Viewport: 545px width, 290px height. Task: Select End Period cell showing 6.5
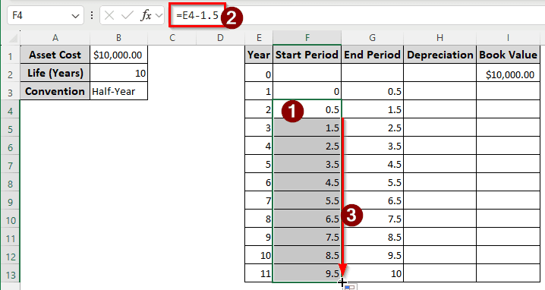pyautogui.click(x=372, y=200)
